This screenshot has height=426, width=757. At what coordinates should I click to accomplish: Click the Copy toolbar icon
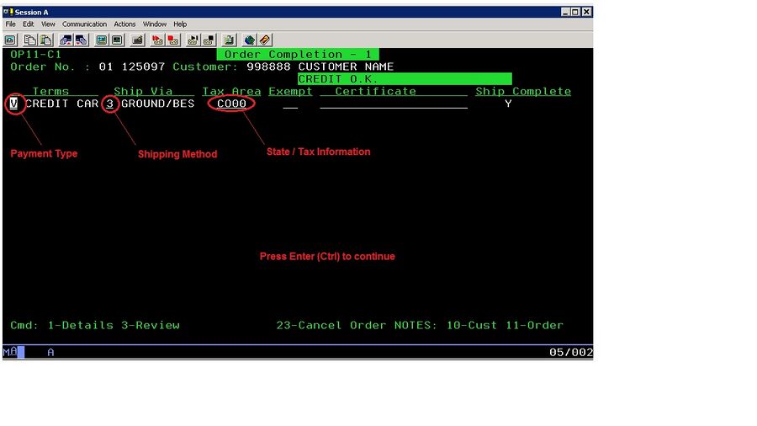[x=29, y=40]
